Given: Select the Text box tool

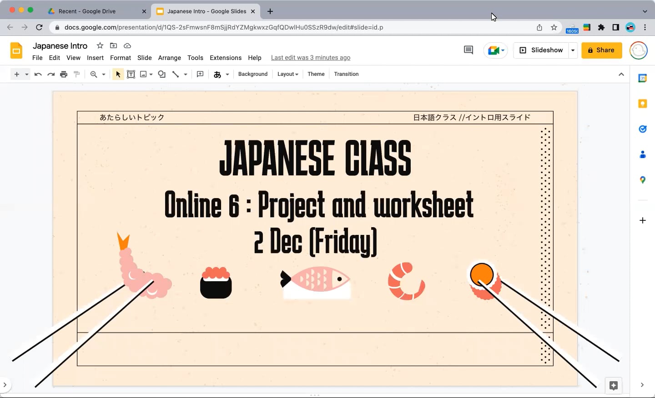Looking at the screenshot, I should tap(131, 75).
